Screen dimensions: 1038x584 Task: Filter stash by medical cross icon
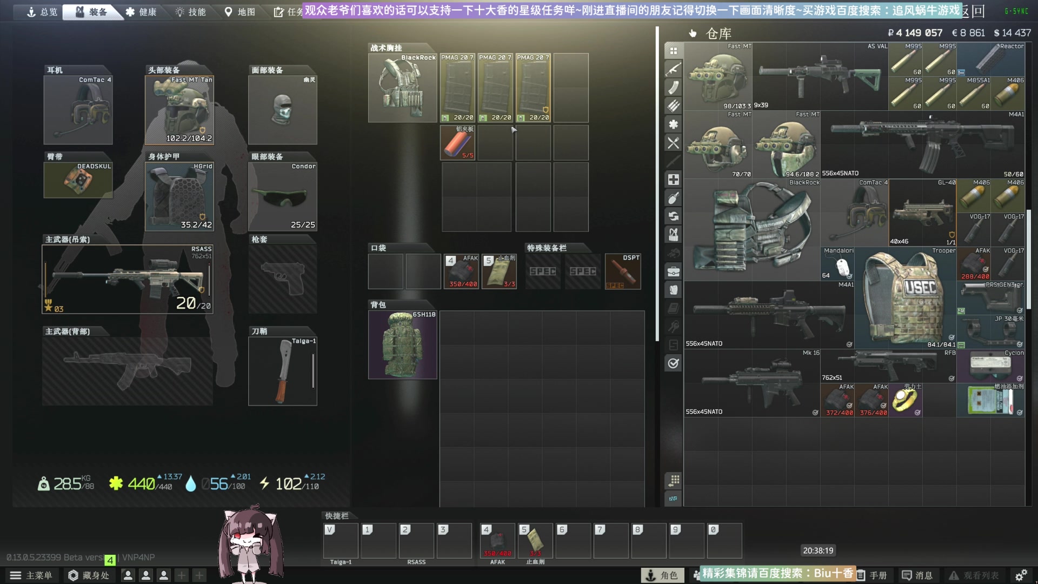click(x=673, y=180)
